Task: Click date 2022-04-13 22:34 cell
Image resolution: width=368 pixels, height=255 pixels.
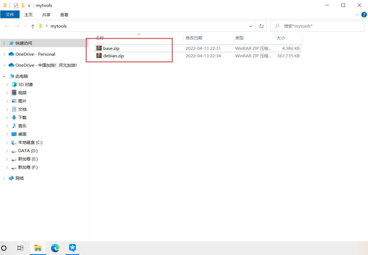Action: (203, 56)
